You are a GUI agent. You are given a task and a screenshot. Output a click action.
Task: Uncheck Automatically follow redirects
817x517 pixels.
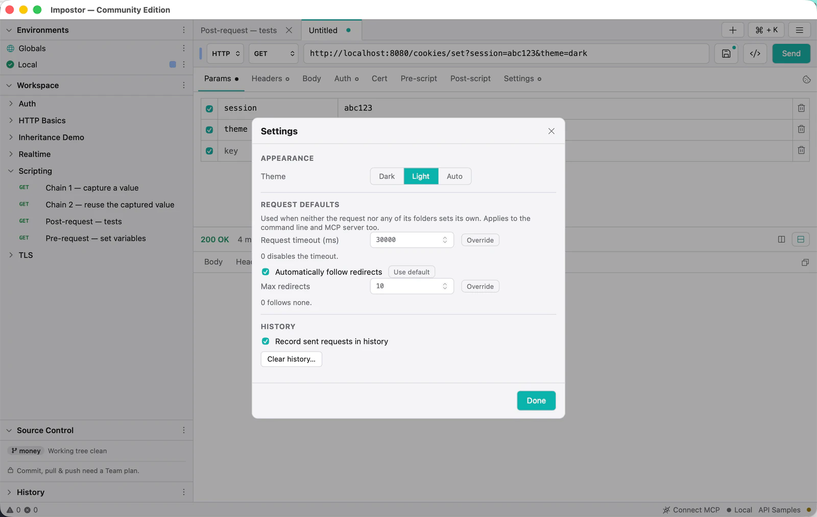266,272
